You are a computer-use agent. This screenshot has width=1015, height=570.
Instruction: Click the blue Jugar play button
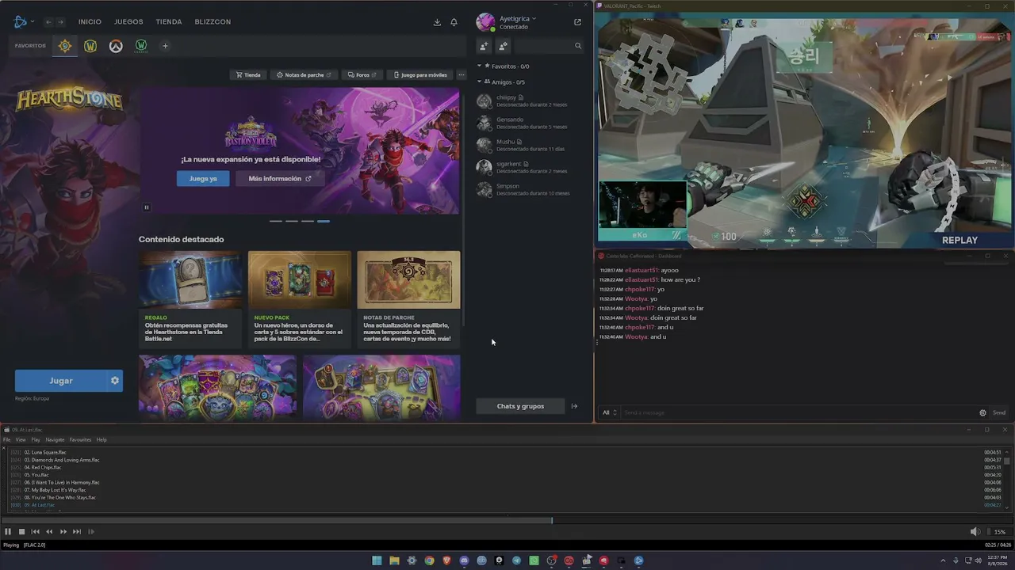(x=61, y=381)
